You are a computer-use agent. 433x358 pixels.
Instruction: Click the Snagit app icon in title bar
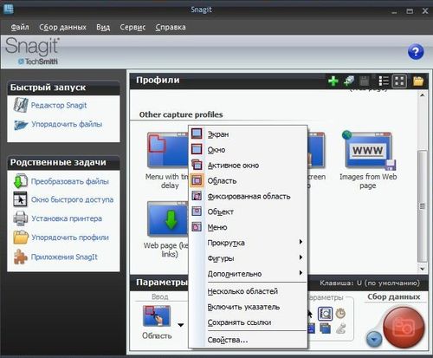point(9,9)
